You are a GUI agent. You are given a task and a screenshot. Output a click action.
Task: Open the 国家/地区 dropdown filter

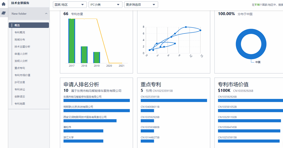70,5
